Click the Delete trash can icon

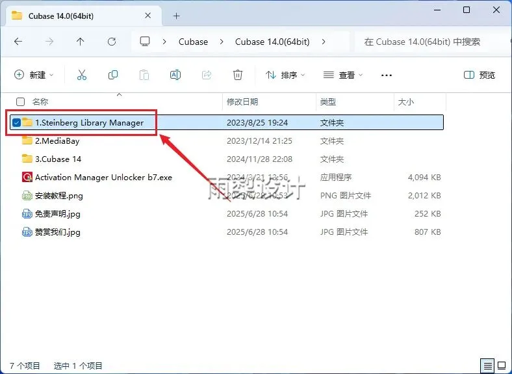238,75
